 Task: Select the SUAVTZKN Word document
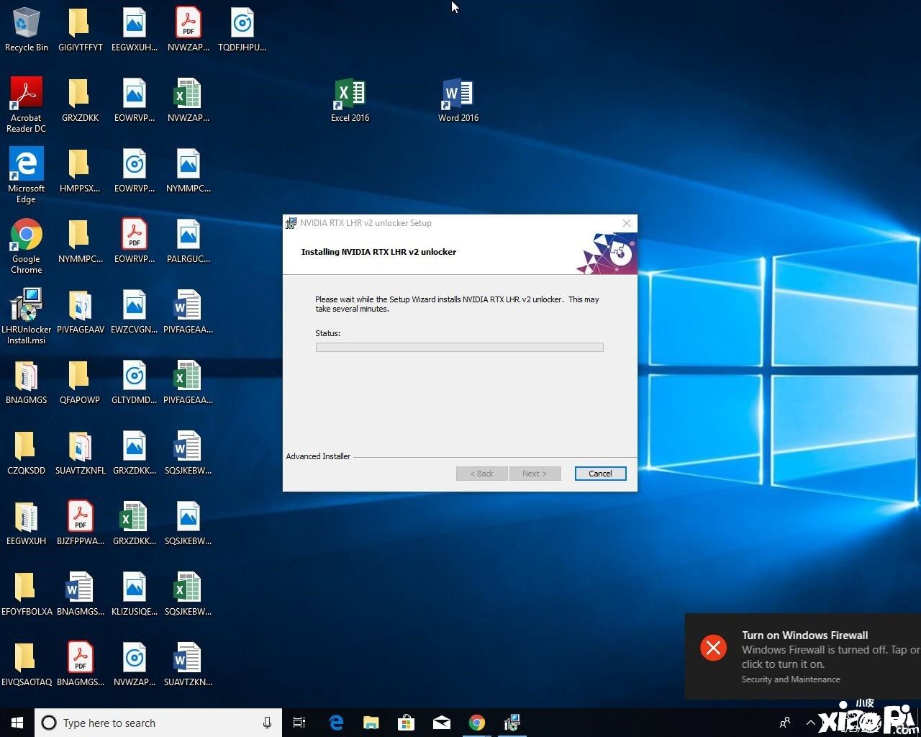coord(189,664)
